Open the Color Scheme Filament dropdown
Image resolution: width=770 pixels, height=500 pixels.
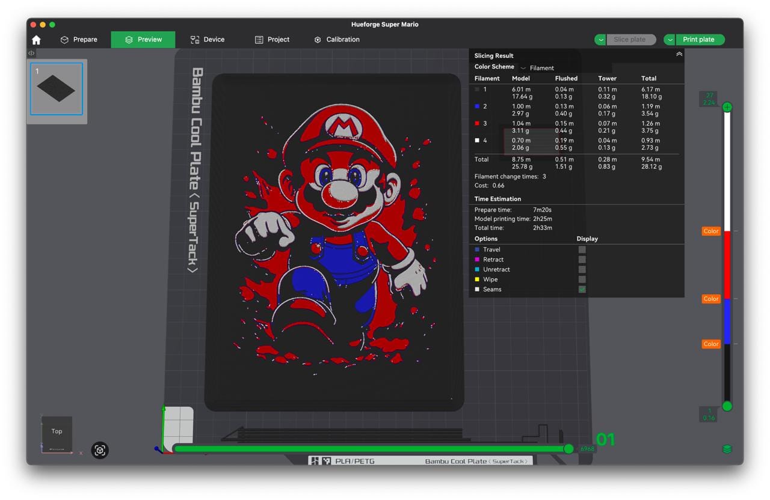565,68
